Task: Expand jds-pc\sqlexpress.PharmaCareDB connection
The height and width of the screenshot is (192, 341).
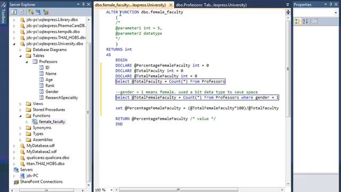Action: (14, 26)
